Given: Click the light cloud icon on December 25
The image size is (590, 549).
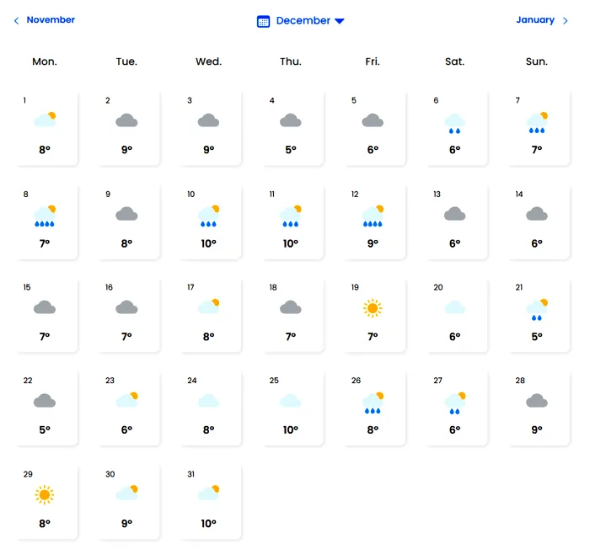Looking at the screenshot, I should tap(291, 401).
